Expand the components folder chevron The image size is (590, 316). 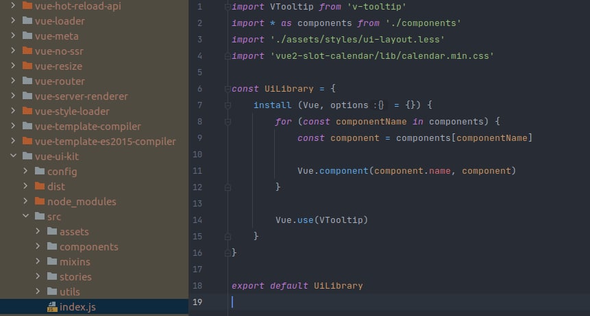coord(38,246)
